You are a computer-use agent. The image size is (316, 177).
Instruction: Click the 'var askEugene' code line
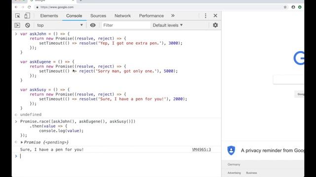pos(47,61)
